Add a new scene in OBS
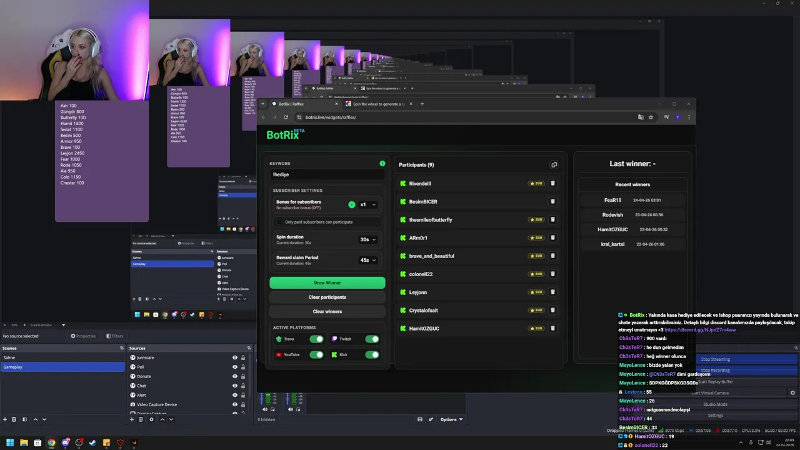Image resolution: width=800 pixels, height=450 pixels. [5, 419]
